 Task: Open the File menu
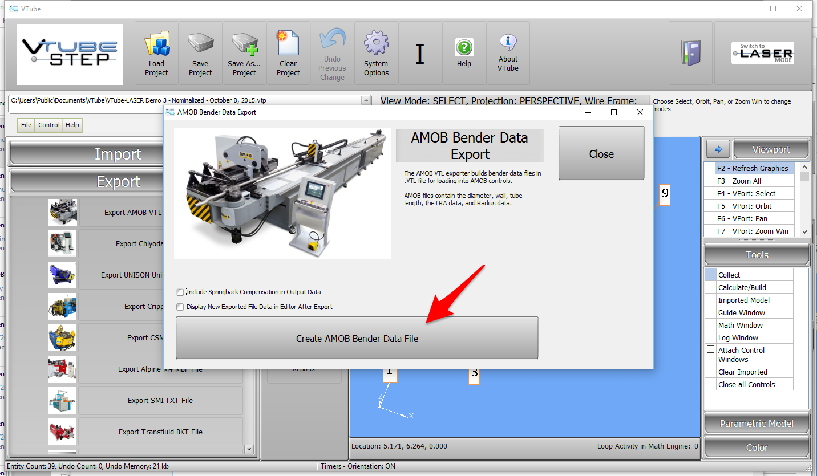26,125
